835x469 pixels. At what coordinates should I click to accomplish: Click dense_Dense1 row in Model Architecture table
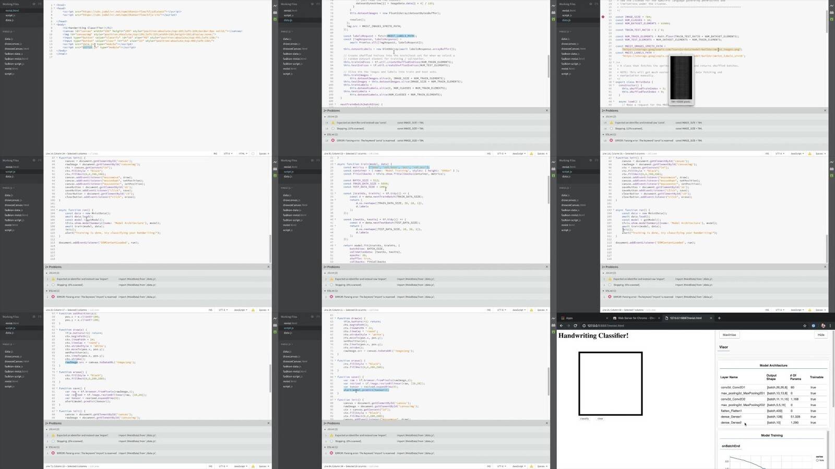click(x=773, y=417)
